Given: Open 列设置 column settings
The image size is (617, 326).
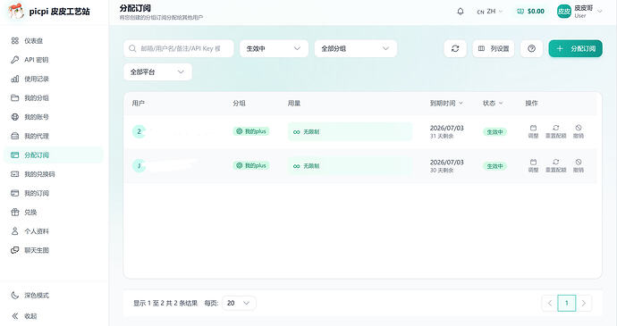Looking at the screenshot, I should (x=494, y=48).
